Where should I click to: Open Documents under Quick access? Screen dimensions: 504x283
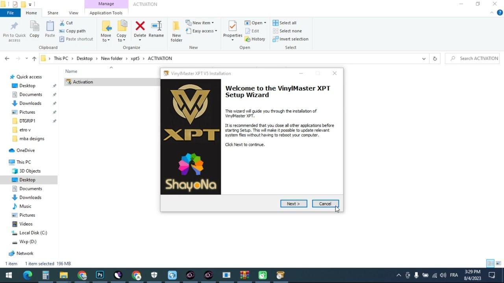pos(31,94)
